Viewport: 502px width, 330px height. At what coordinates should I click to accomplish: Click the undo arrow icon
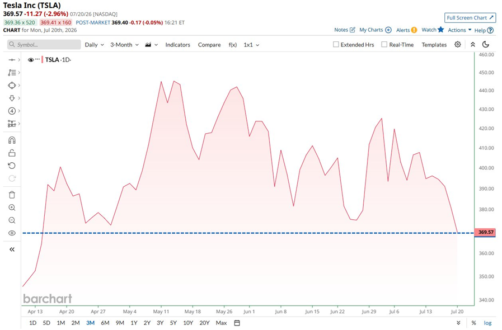(12, 166)
